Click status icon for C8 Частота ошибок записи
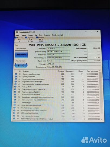 14,116
